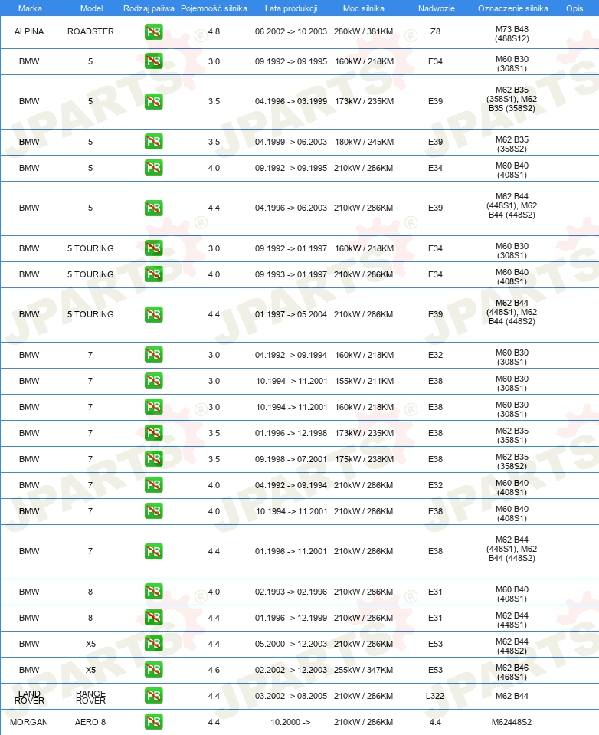This screenshot has height=735, width=599.
Task: Click the 09.1993 -> 01.1997 production dates
Action: point(291,274)
